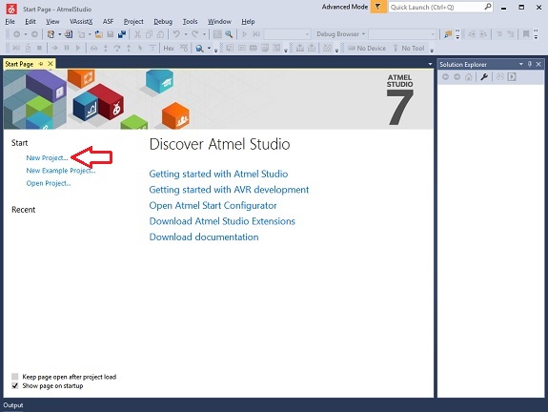
Task: Open the document tabs overflow dropdown
Action: 430,64
